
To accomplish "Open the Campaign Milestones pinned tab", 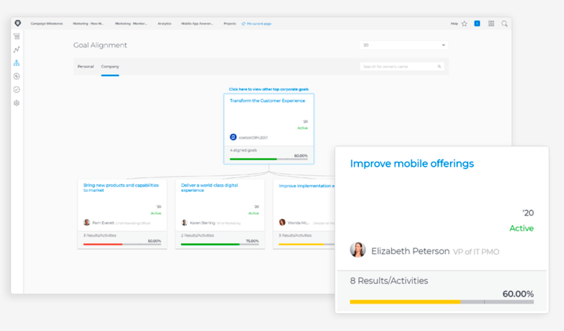I will [47, 23].
